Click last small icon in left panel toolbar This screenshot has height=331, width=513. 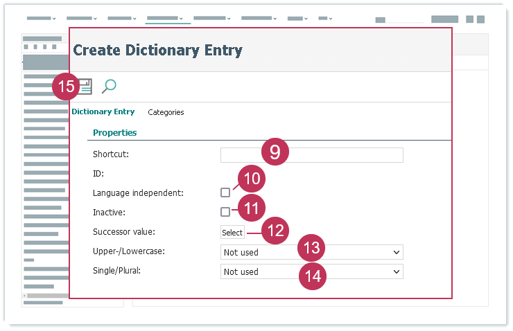(54, 47)
